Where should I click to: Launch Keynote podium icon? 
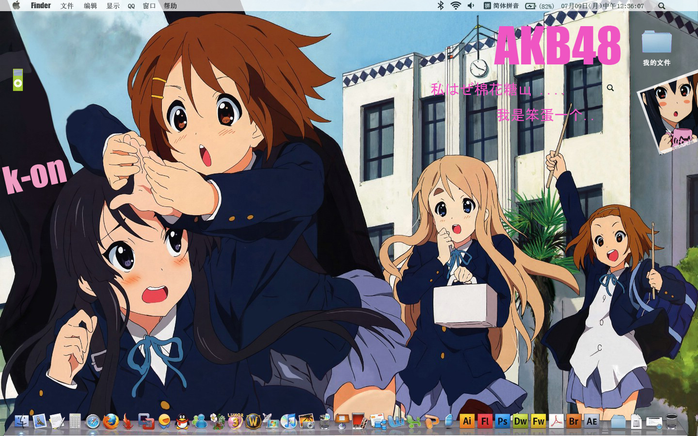(342, 421)
